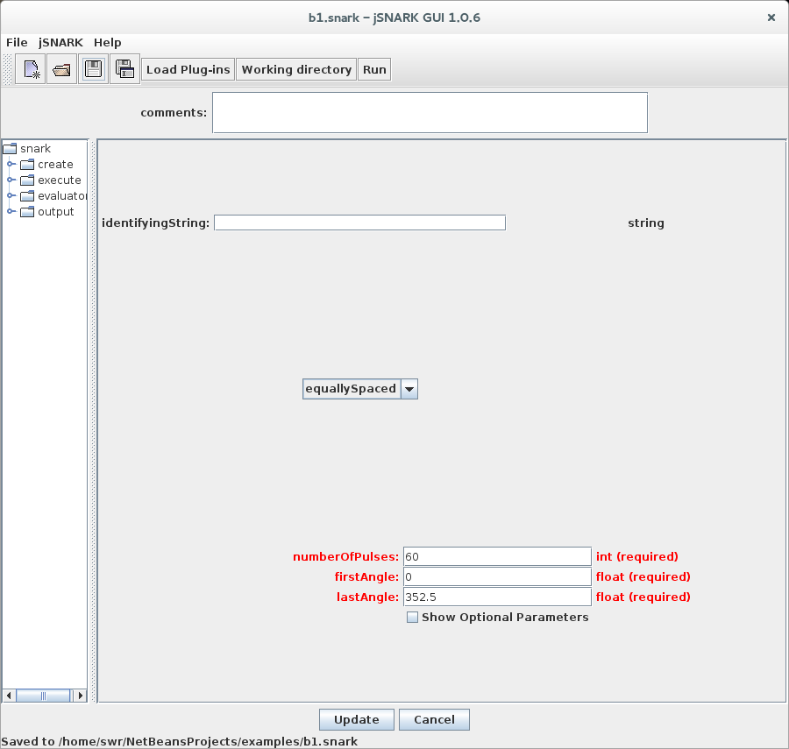Image resolution: width=789 pixels, height=749 pixels.
Task: Expand the evaluator tree node
Action: pyautogui.click(x=11, y=195)
